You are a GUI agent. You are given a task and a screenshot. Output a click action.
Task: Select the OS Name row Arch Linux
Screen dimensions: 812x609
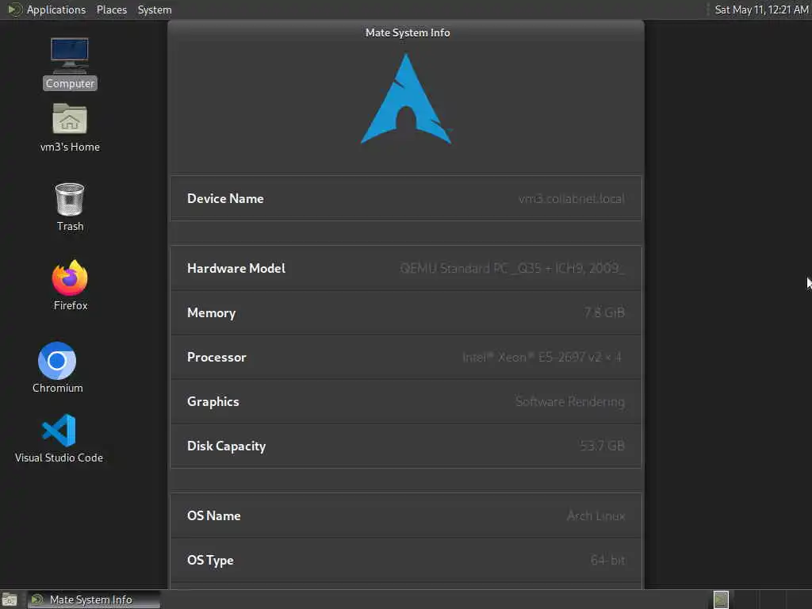click(x=406, y=515)
